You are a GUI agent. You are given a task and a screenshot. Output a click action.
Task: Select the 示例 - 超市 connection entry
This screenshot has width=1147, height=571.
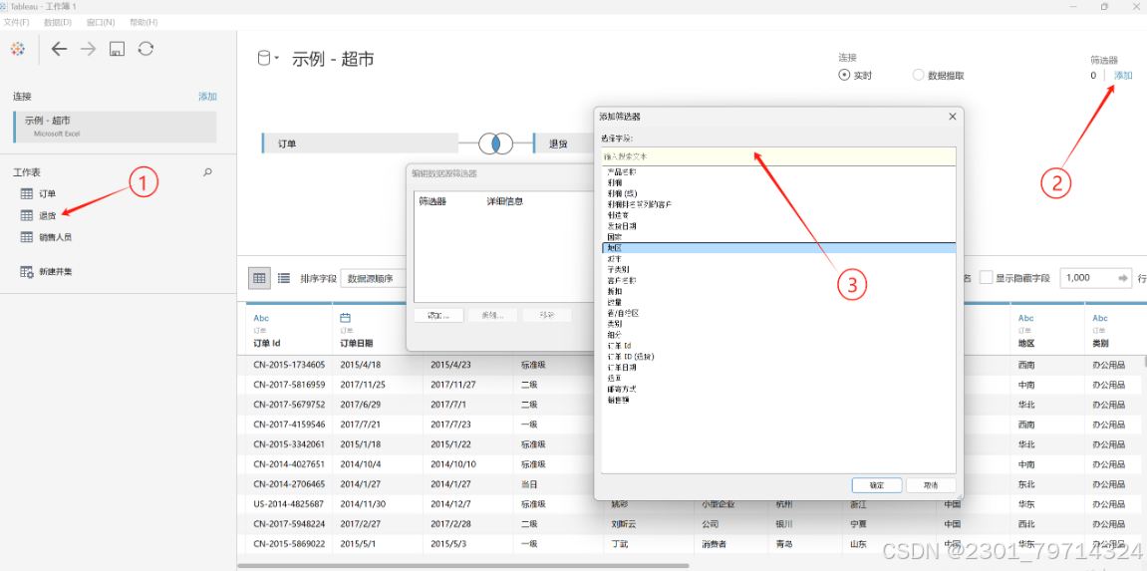pos(115,126)
